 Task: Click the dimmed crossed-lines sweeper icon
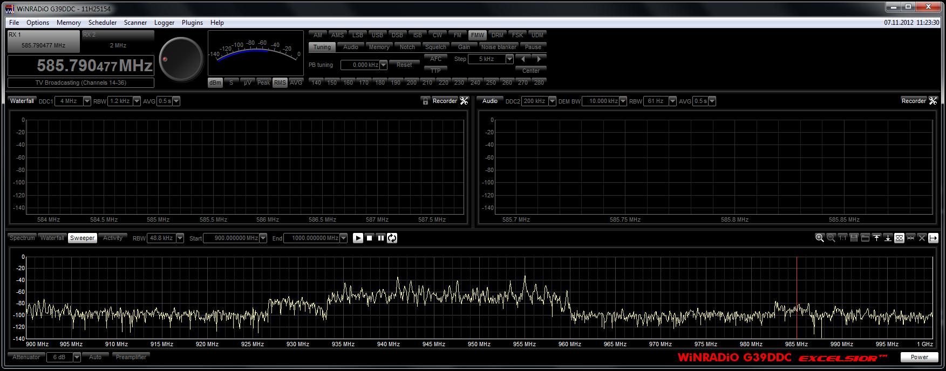(910, 238)
